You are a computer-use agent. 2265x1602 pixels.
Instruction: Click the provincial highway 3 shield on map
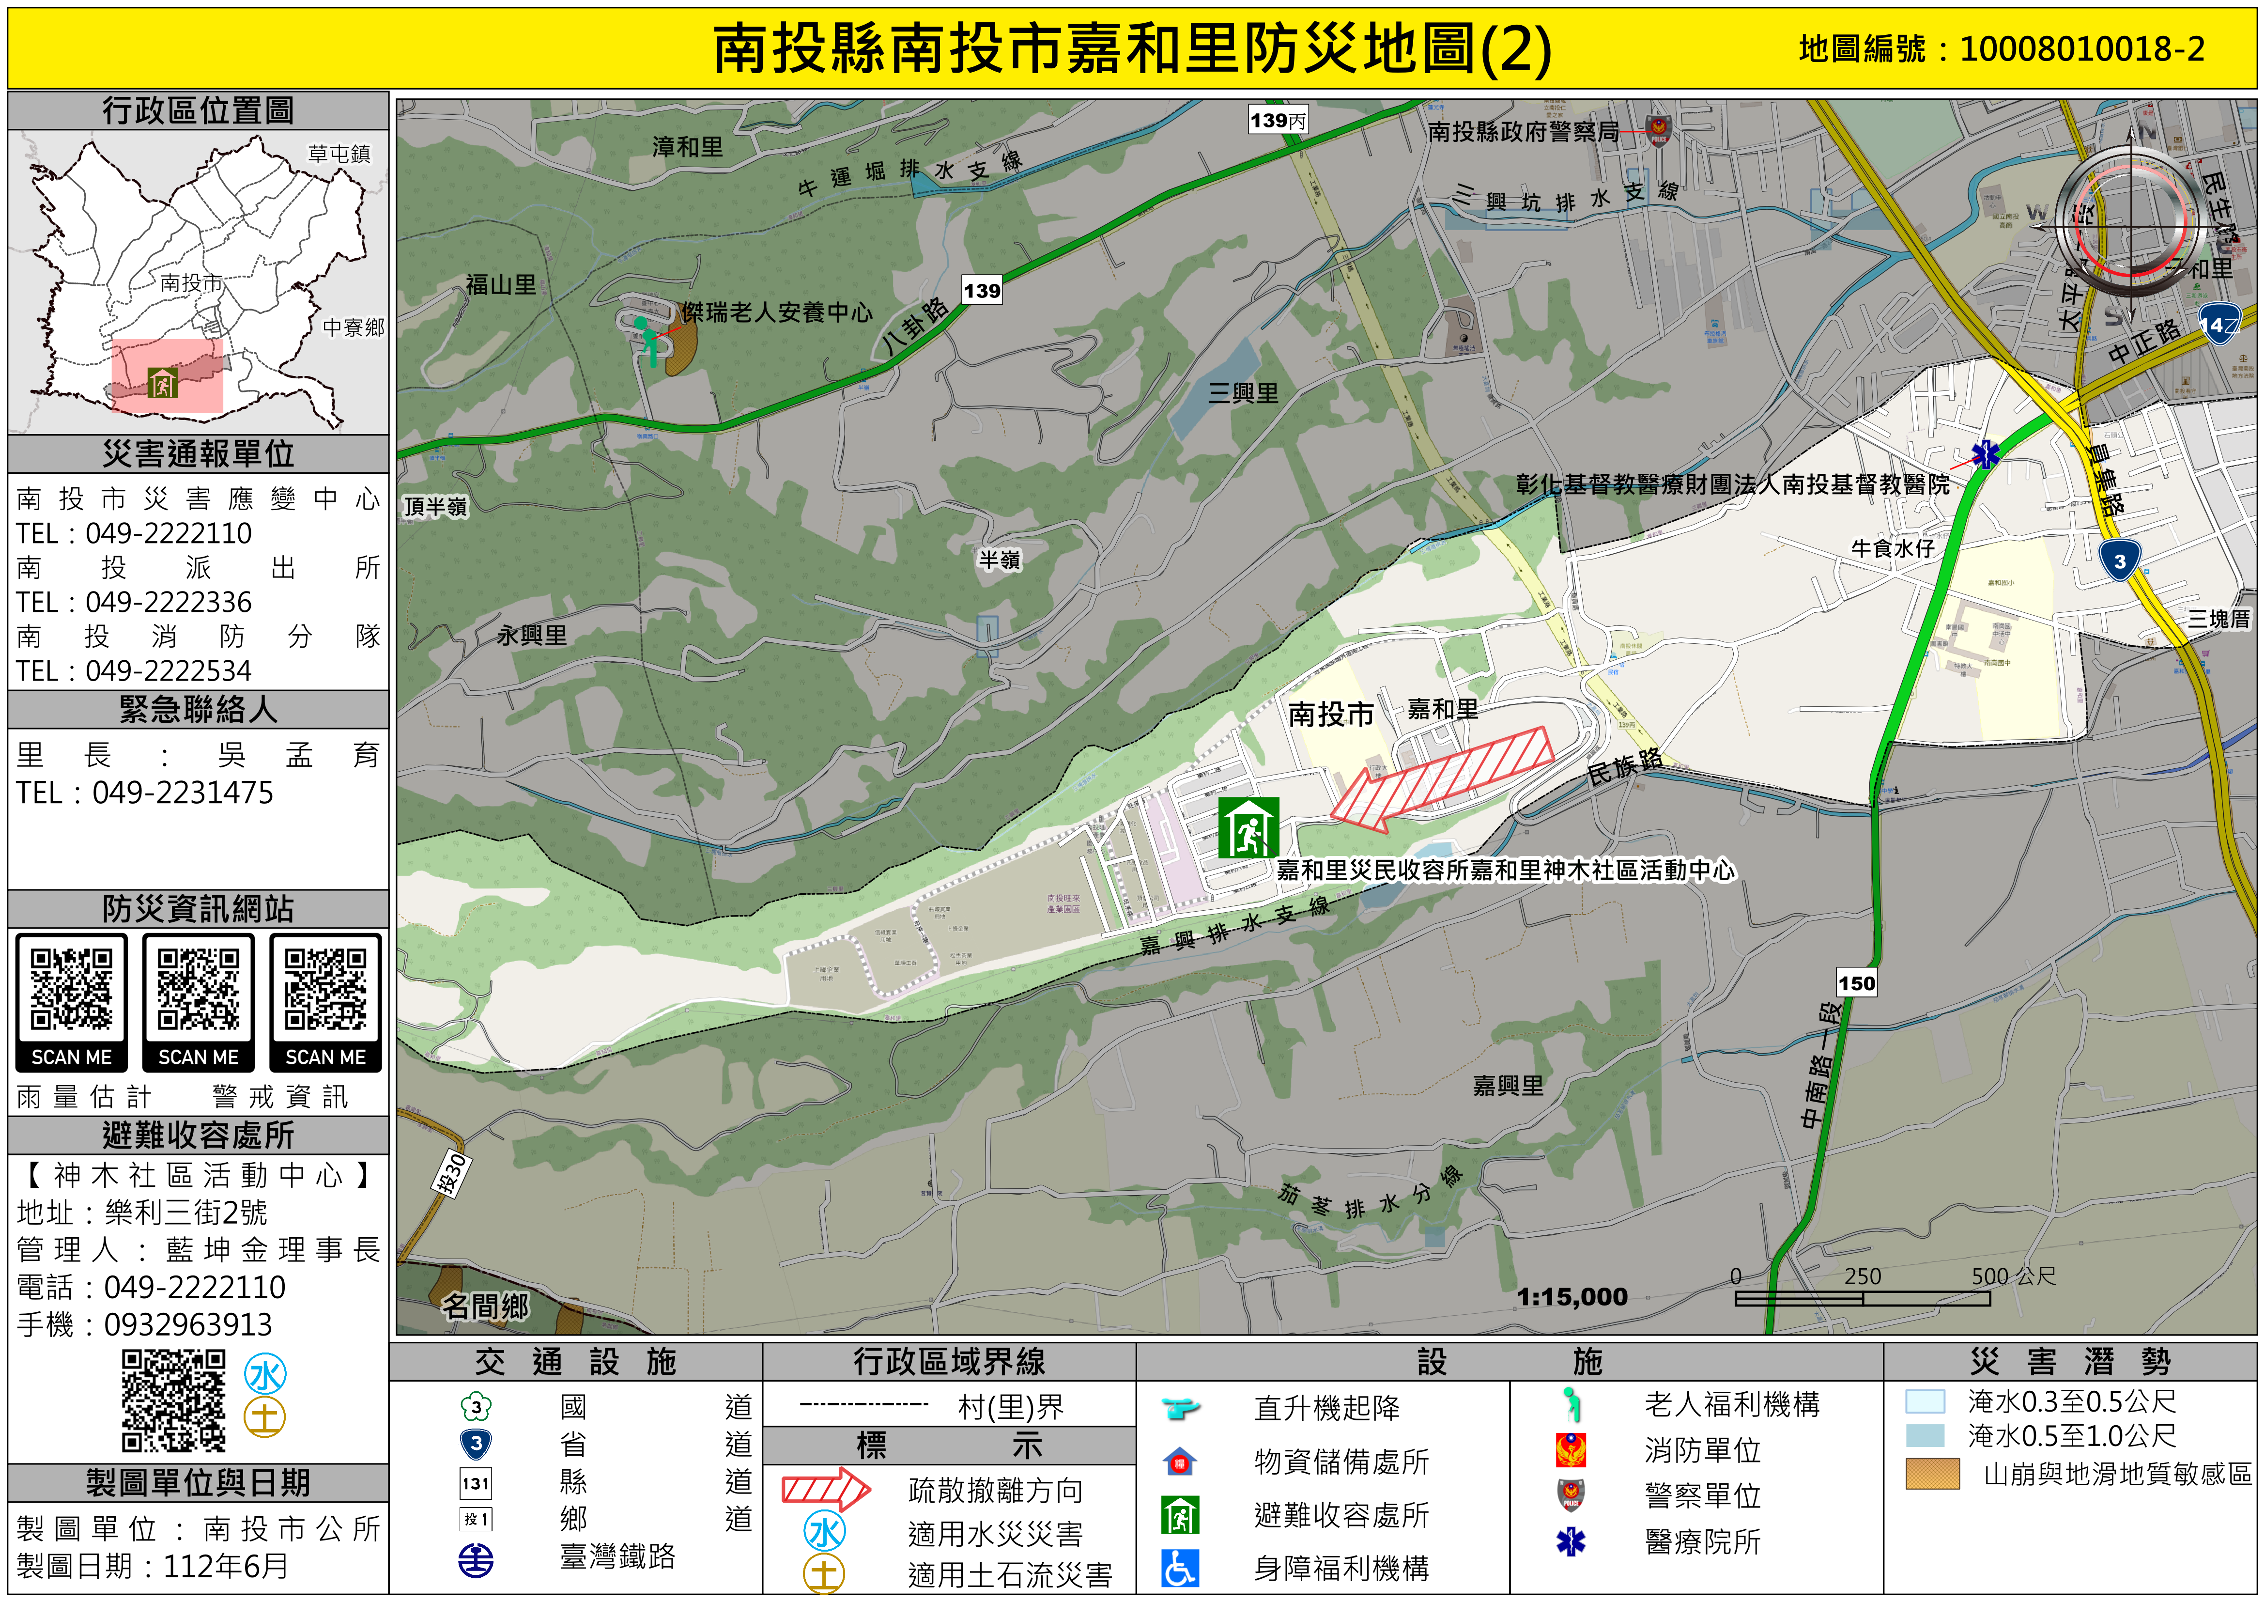point(2119,560)
